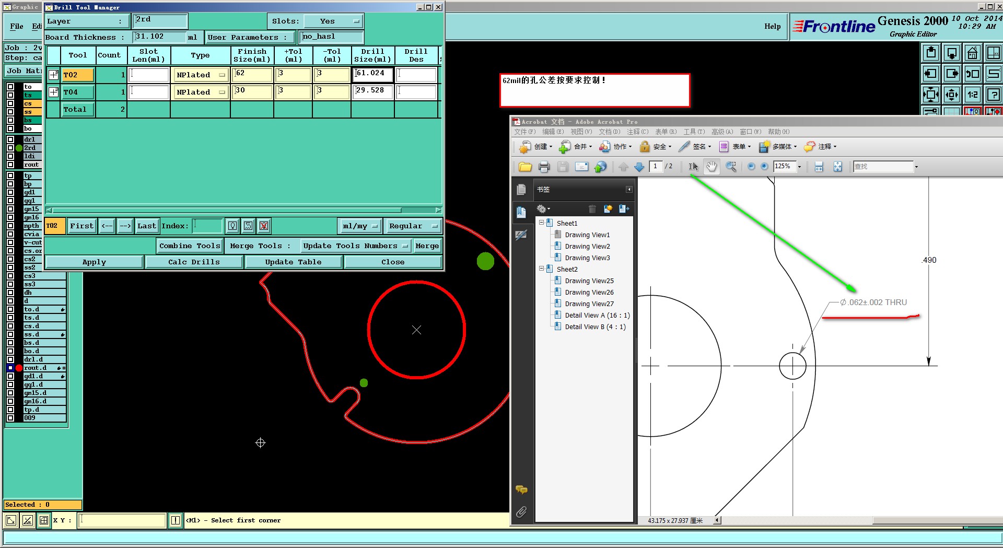This screenshot has width=1003, height=548.
Task: Click the Combine Tools button
Action: (x=190, y=246)
